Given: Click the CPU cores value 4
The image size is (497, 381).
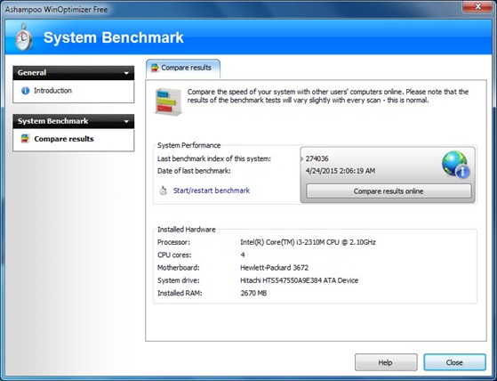Looking at the screenshot, I should coord(243,255).
